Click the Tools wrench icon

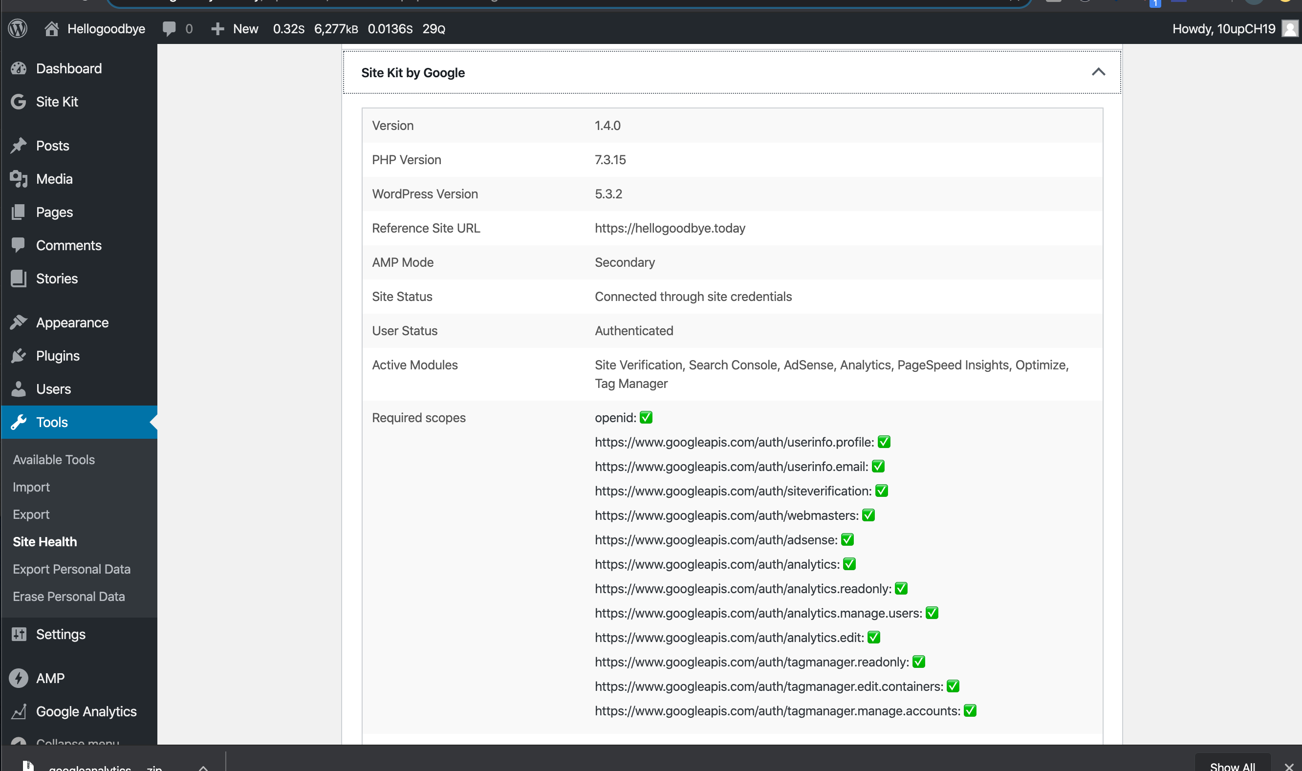click(x=19, y=422)
